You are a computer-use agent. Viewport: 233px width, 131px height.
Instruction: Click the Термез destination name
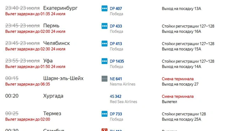coord(52,114)
